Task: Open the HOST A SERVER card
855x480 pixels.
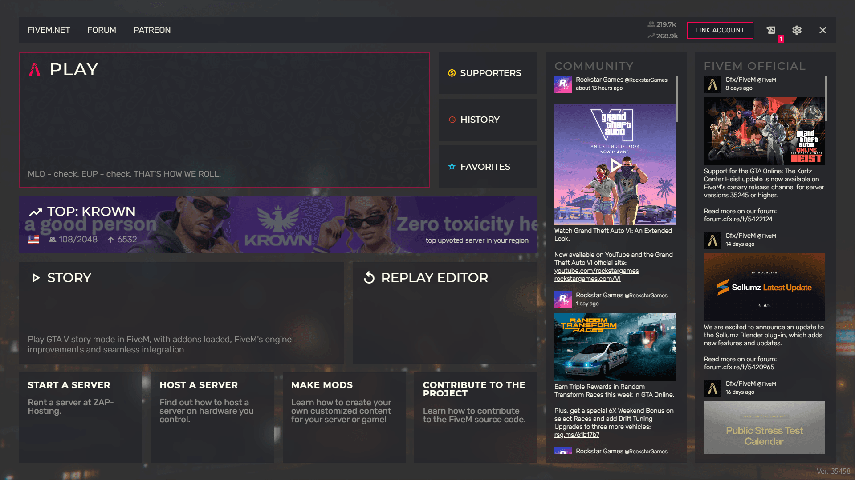Action: [x=212, y=417]
